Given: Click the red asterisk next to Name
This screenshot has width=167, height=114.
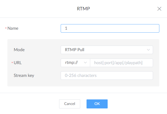Looking at the screenshot, I should (x=6, y=29).
